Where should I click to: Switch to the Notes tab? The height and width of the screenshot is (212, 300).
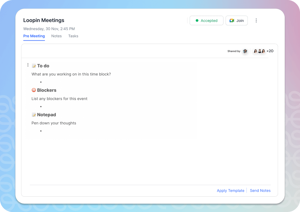pos(56,36)
